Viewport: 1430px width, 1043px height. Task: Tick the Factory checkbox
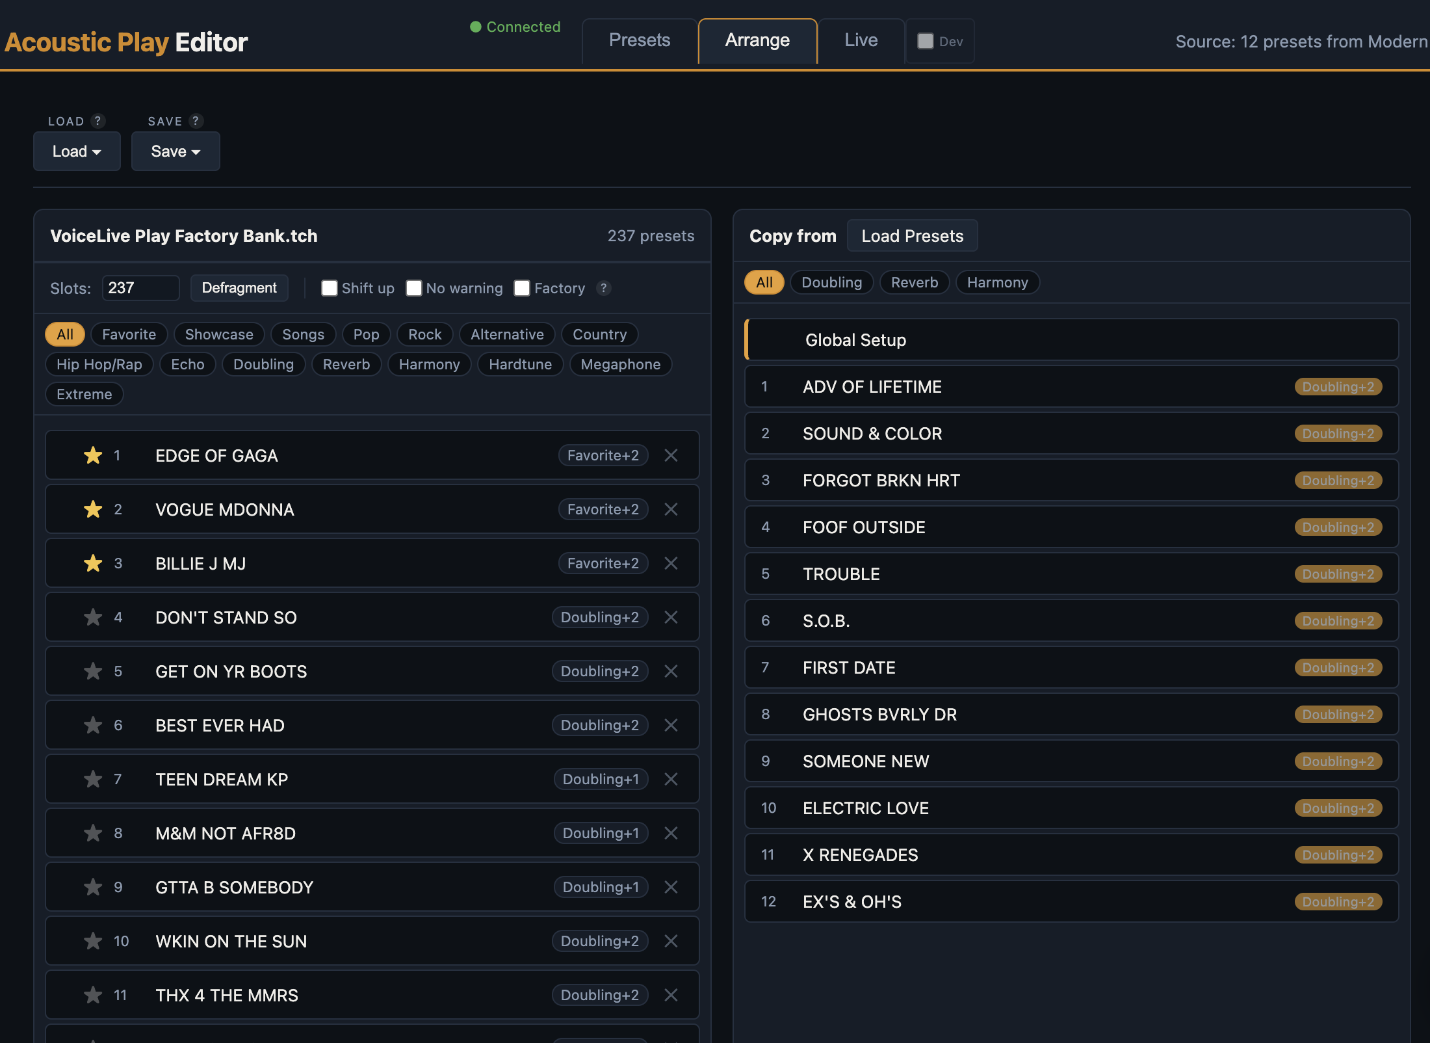tap(522, 288)
